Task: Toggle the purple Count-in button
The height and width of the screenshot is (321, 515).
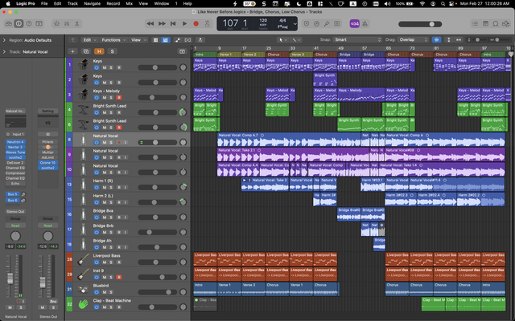Action: coord(354,23)
